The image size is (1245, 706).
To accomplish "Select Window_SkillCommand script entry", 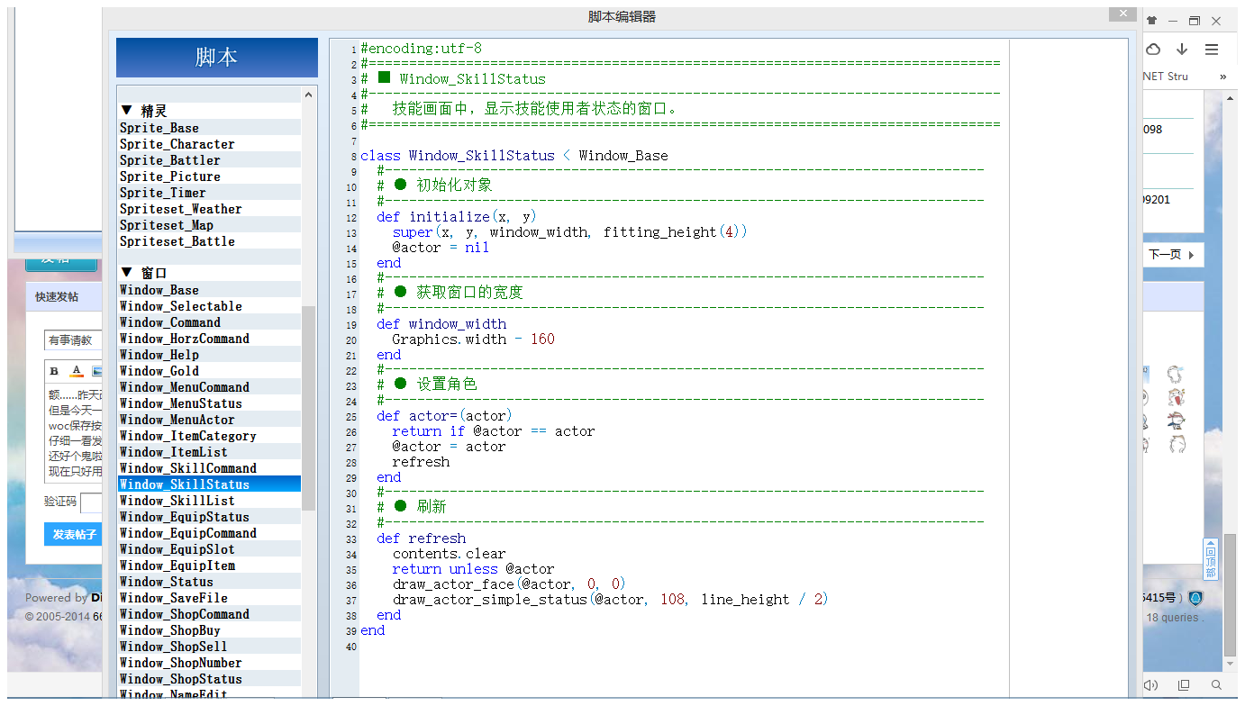I will click(209, 468).
